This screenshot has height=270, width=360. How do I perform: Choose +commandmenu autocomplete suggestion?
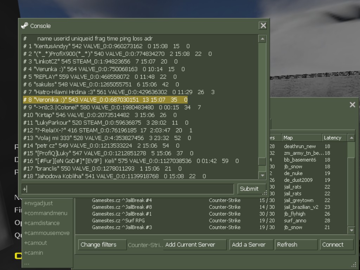coord(46,213)
